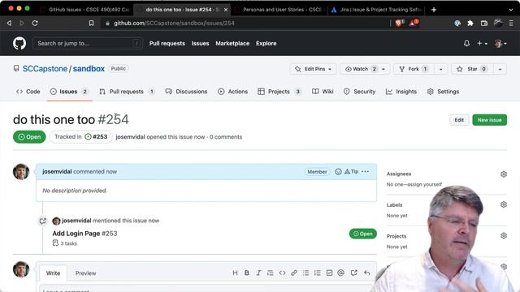Click the Projects gear icon in sidebar
This screenshot has width=520, height=292.
pyautogui.click(x=504, y=236)
